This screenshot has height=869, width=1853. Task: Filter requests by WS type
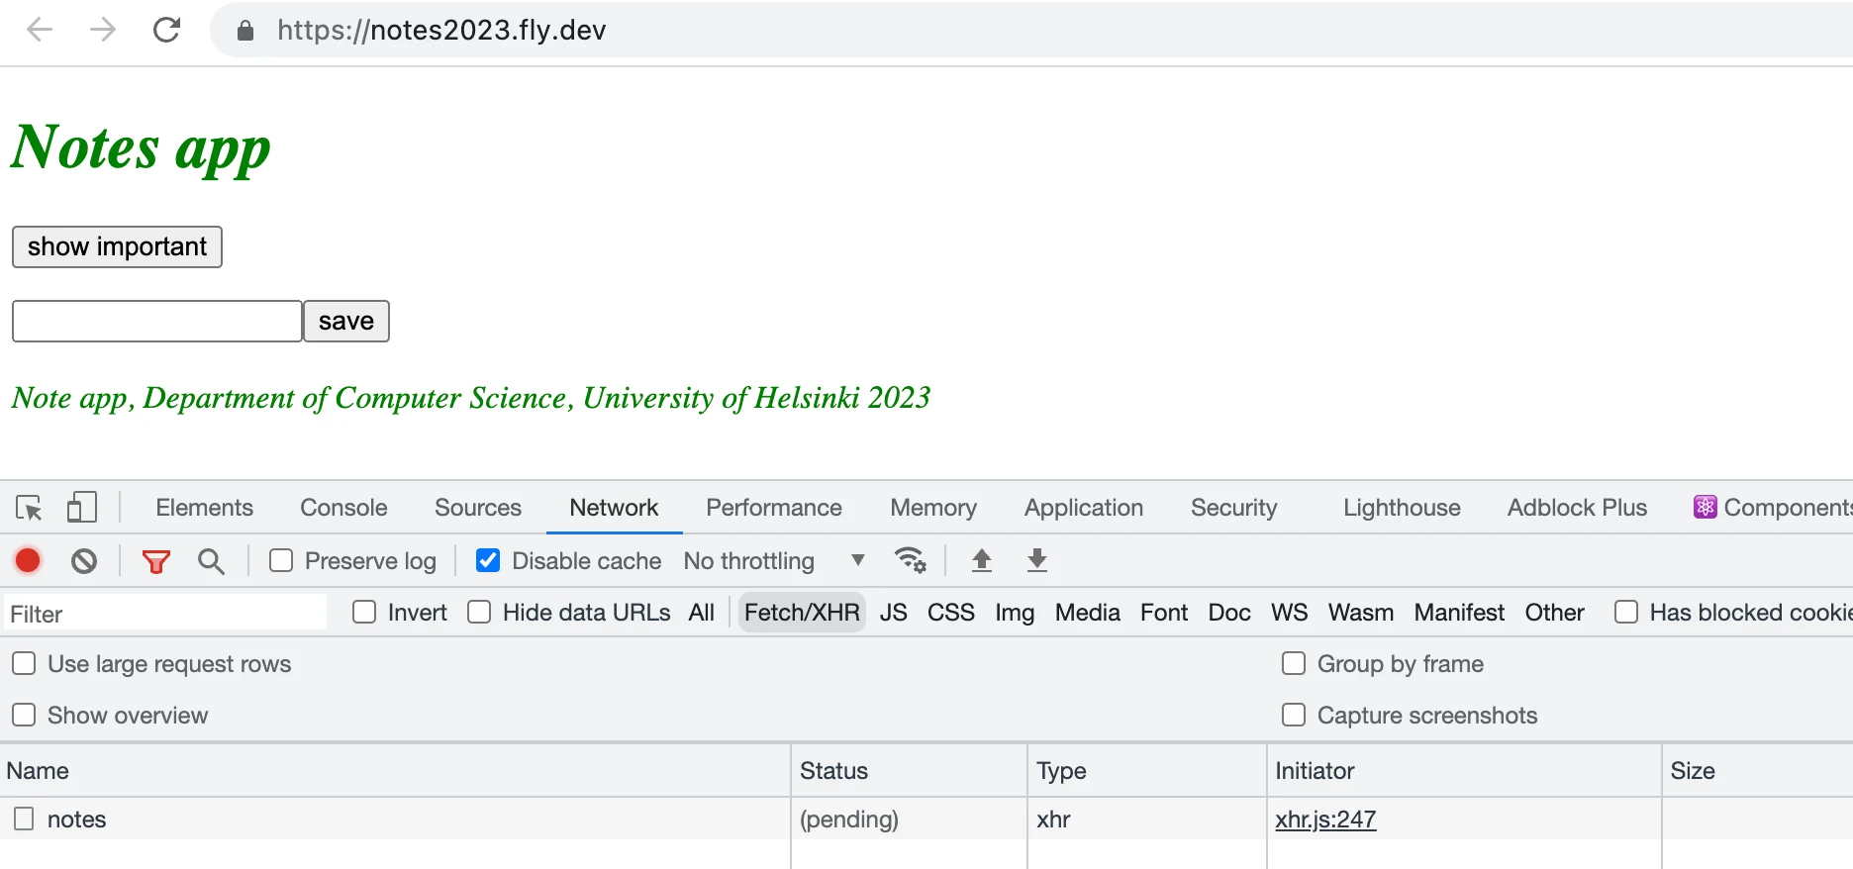[1290, 613]
